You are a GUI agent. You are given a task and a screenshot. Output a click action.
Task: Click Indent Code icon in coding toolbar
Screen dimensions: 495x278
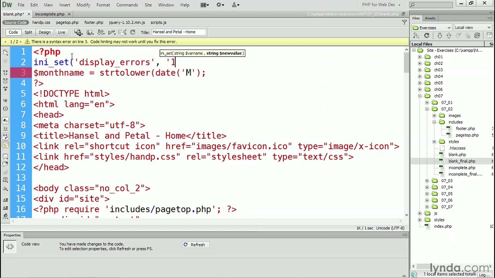[5, 200]
